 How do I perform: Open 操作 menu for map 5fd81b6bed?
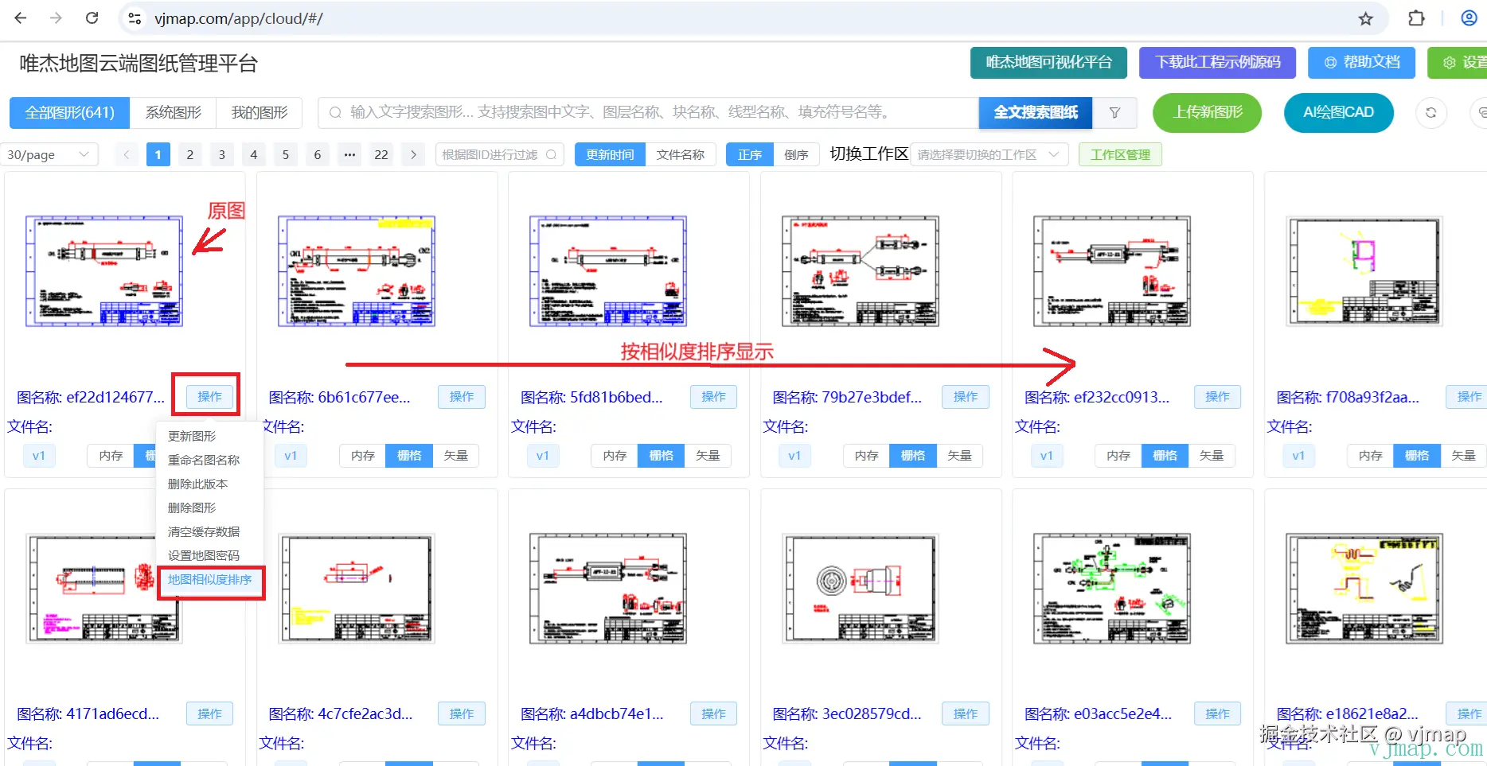tap(714, 397)
